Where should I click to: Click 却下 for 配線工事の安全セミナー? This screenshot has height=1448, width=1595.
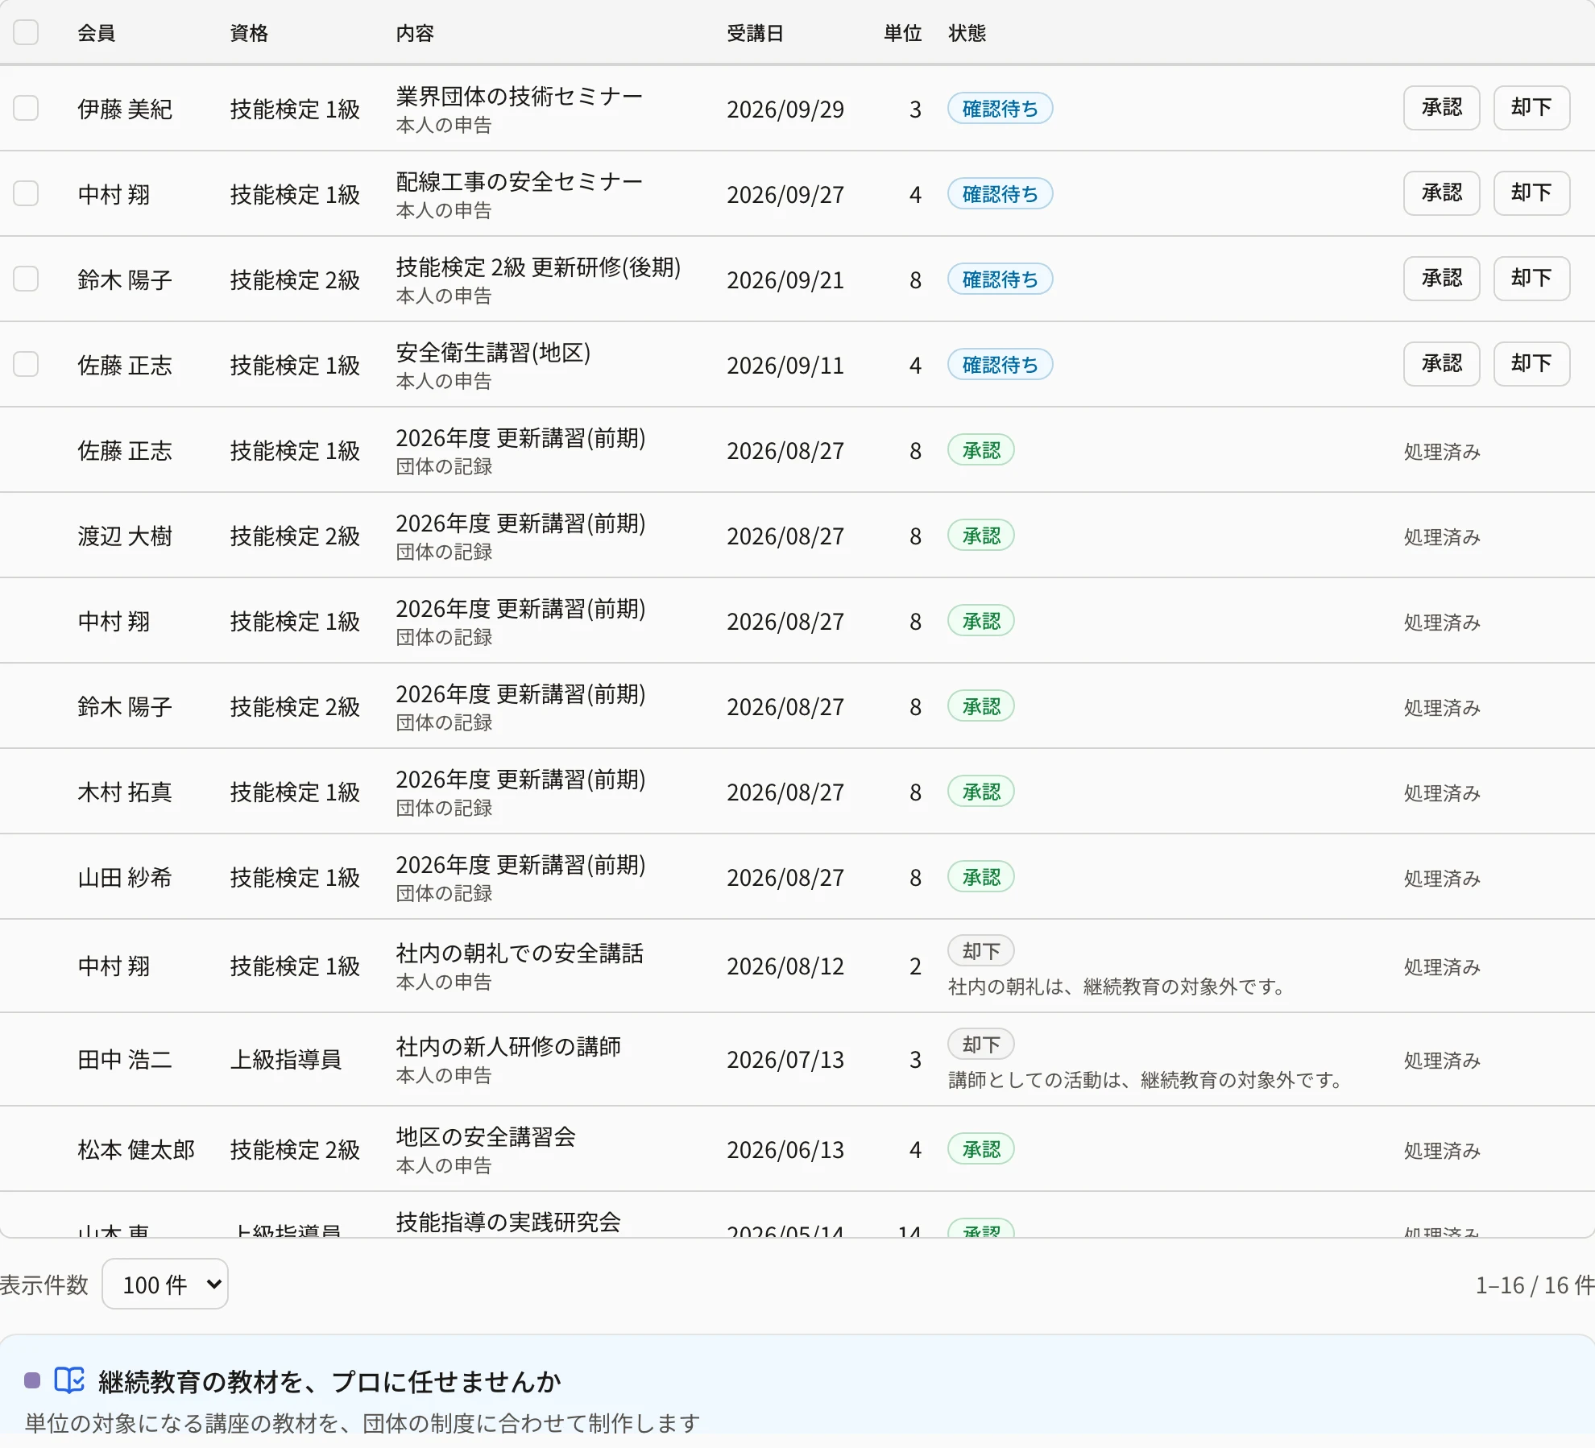(1531, 193)
